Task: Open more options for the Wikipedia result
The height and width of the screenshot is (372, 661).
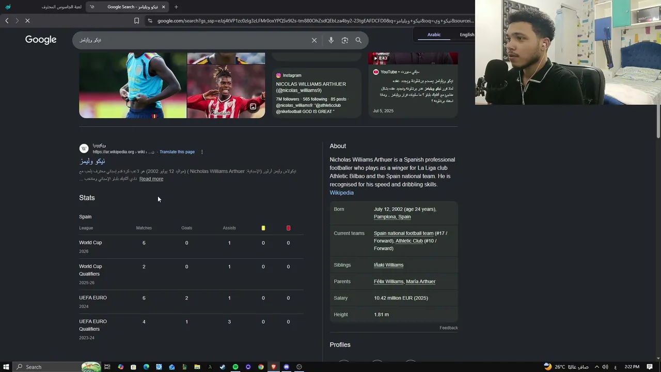Action: pos(202,152)
